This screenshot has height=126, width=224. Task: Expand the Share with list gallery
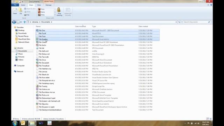55,15
